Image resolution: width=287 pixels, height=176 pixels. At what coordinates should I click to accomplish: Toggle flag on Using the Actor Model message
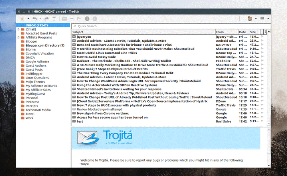pos(262,85)
